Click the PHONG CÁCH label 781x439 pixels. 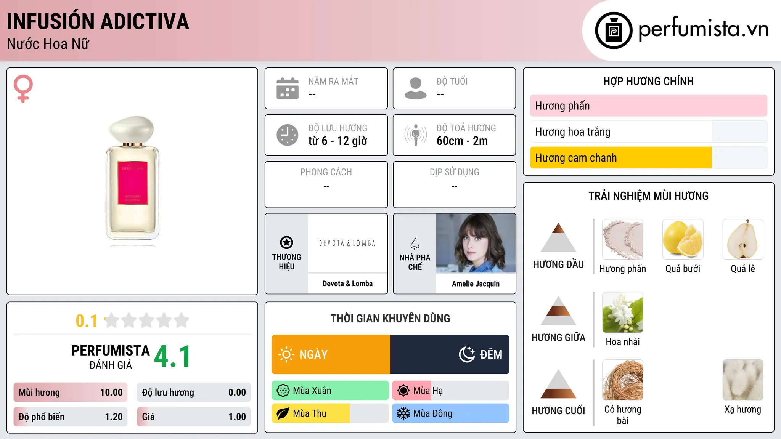[x=326, y=172]
